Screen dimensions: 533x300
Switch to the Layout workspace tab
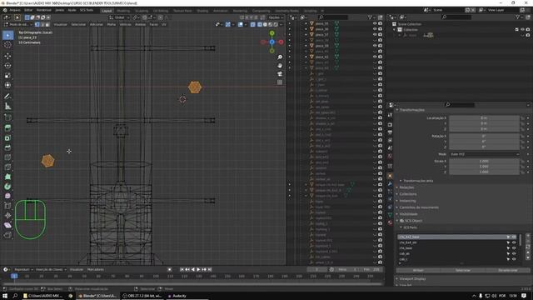107,11
